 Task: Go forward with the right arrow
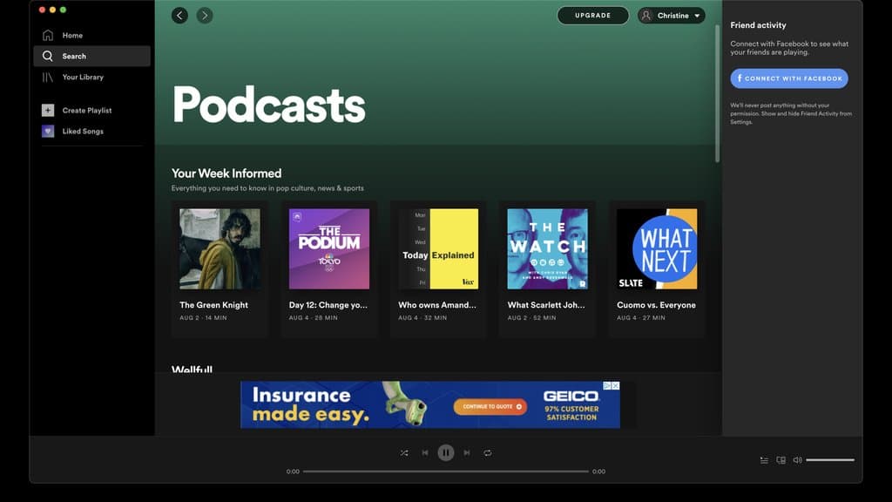coord(205,16)
